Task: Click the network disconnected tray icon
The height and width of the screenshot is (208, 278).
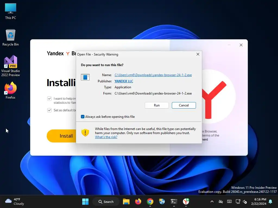Action: pyautogui.click(x=220, y=201)
